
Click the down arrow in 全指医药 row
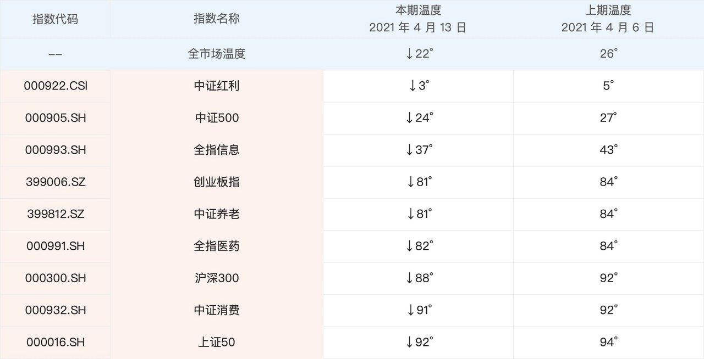[x=409, y=246]
